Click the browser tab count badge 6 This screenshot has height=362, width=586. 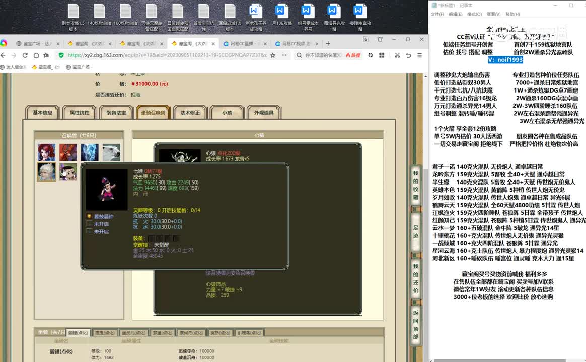(x=365, y=39)
